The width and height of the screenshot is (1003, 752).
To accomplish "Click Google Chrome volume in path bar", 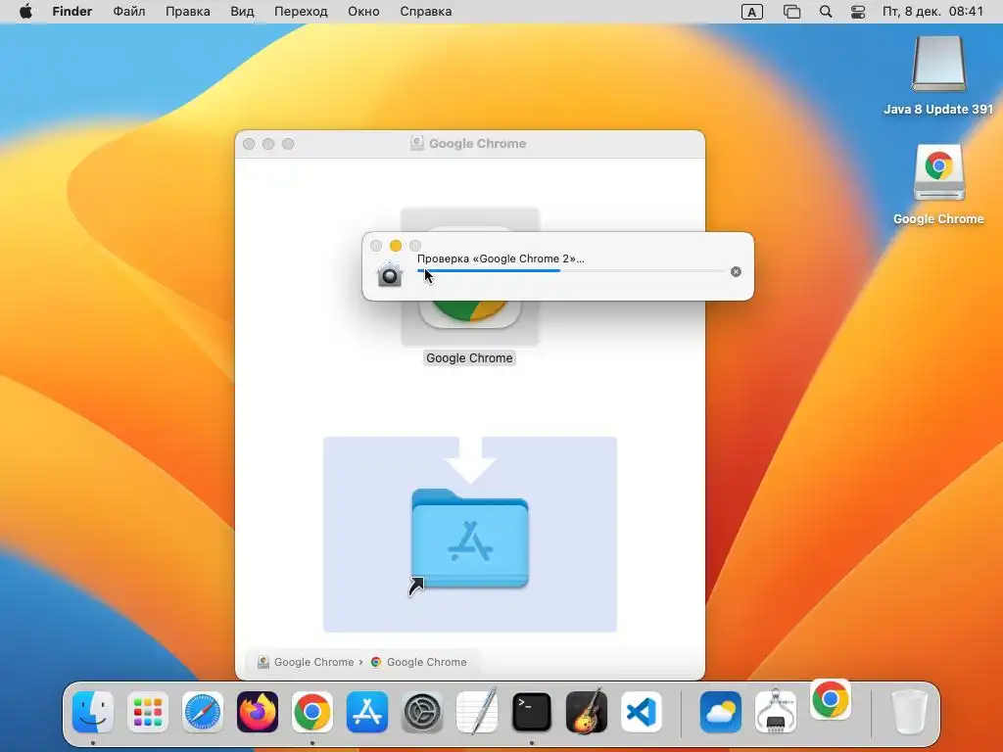I will (306, 662).
